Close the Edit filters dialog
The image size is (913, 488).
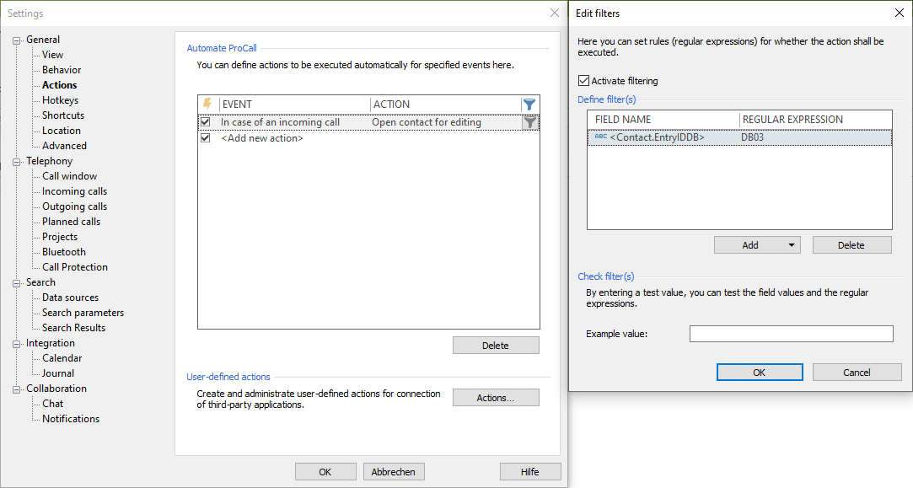click(x=899, y=13)
